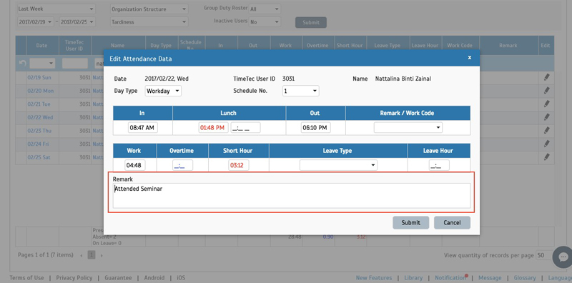Open Privacy Policy link
Screen dimensions: 572x283
(74, 278)
